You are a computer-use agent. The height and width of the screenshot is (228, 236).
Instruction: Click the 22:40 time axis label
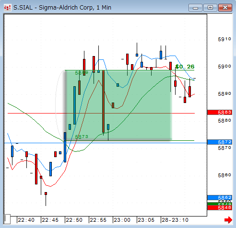pos(26,220)
